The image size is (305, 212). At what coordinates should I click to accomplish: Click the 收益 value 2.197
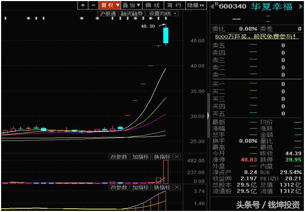pyautogui.click(x=249, y=178)
